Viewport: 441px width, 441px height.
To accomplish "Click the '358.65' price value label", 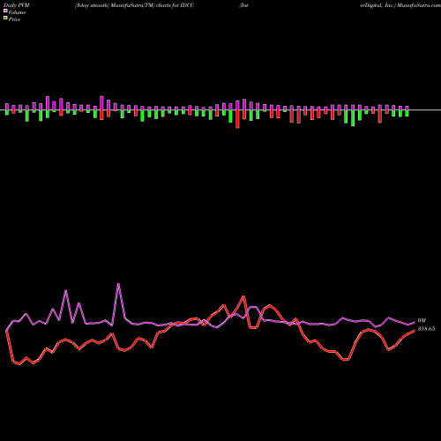I will [x=426, y=329].
